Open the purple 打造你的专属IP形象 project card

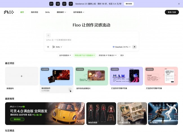coord(126,76)
